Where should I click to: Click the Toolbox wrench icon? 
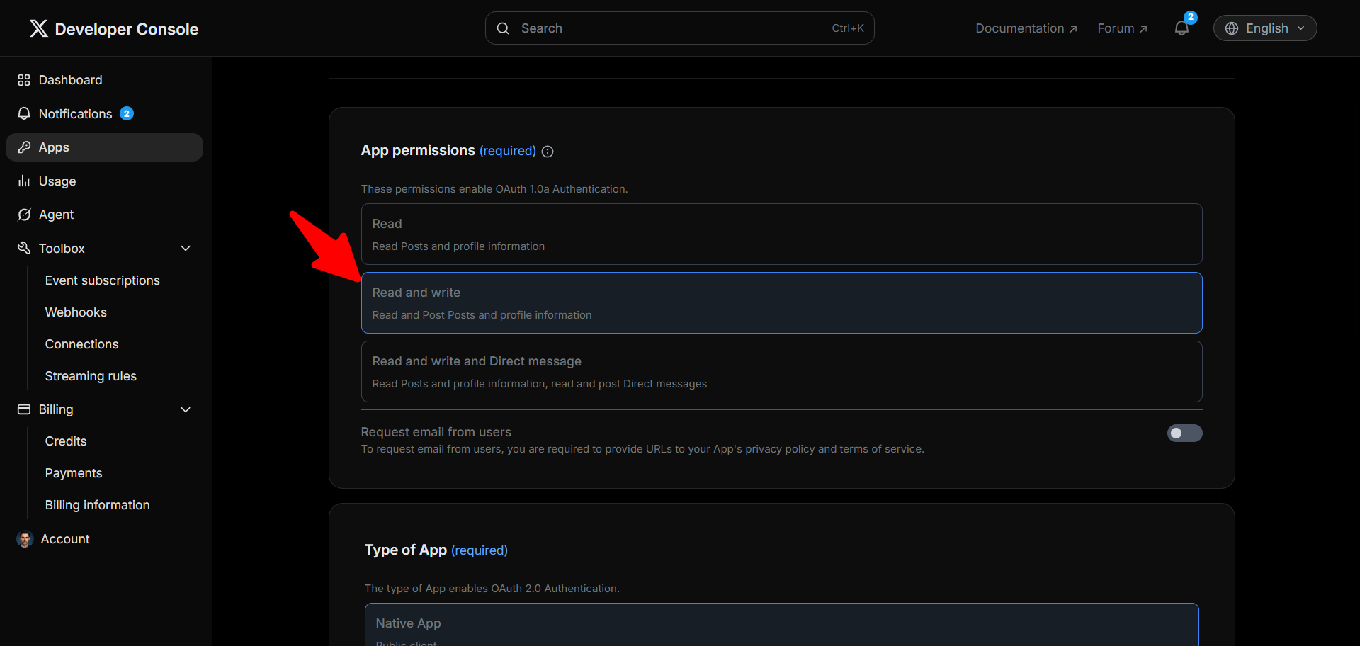(24, 248)
